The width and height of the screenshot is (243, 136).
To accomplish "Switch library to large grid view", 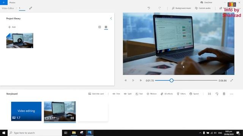I will click(99, 27).
